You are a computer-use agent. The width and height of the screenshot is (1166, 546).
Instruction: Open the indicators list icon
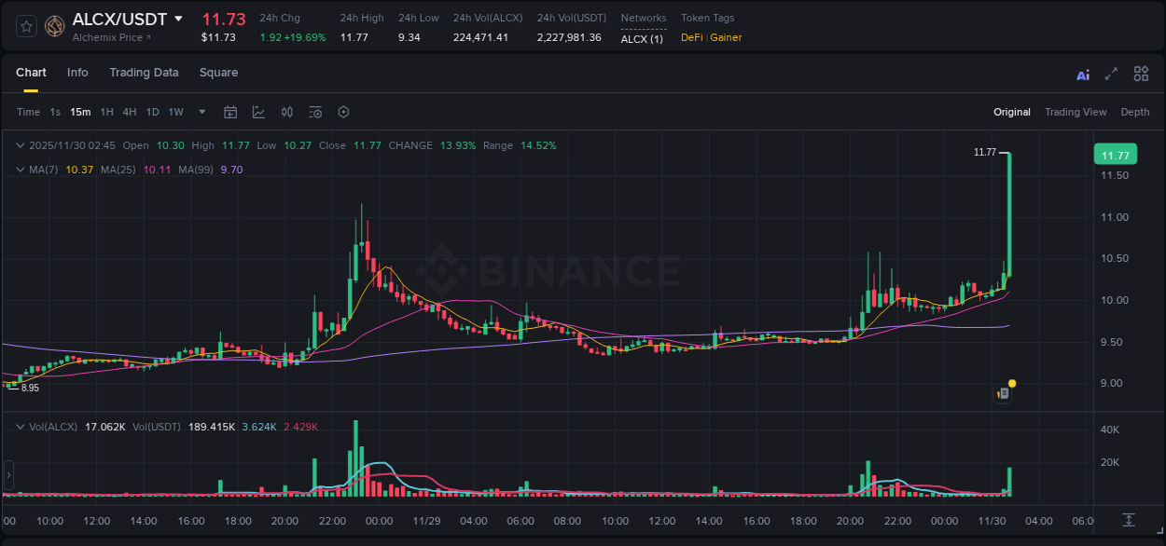click(x=315, y=112)
